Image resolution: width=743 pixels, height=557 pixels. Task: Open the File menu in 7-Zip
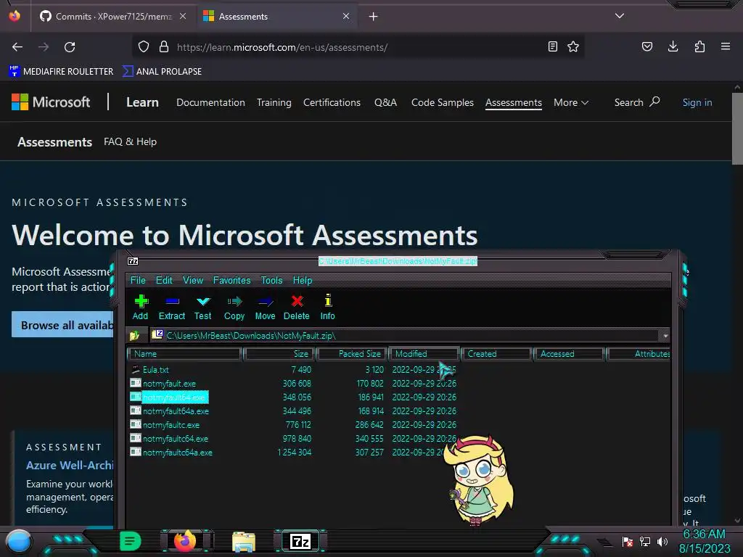(138, 280)
